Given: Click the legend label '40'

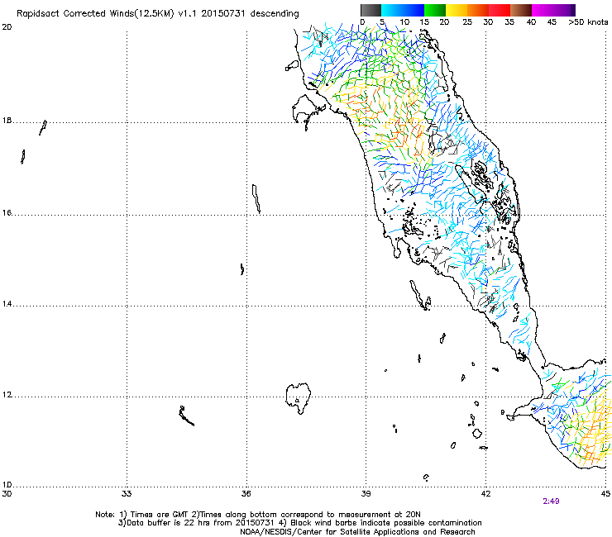Looking at the screenshot, I should point(531,22).
